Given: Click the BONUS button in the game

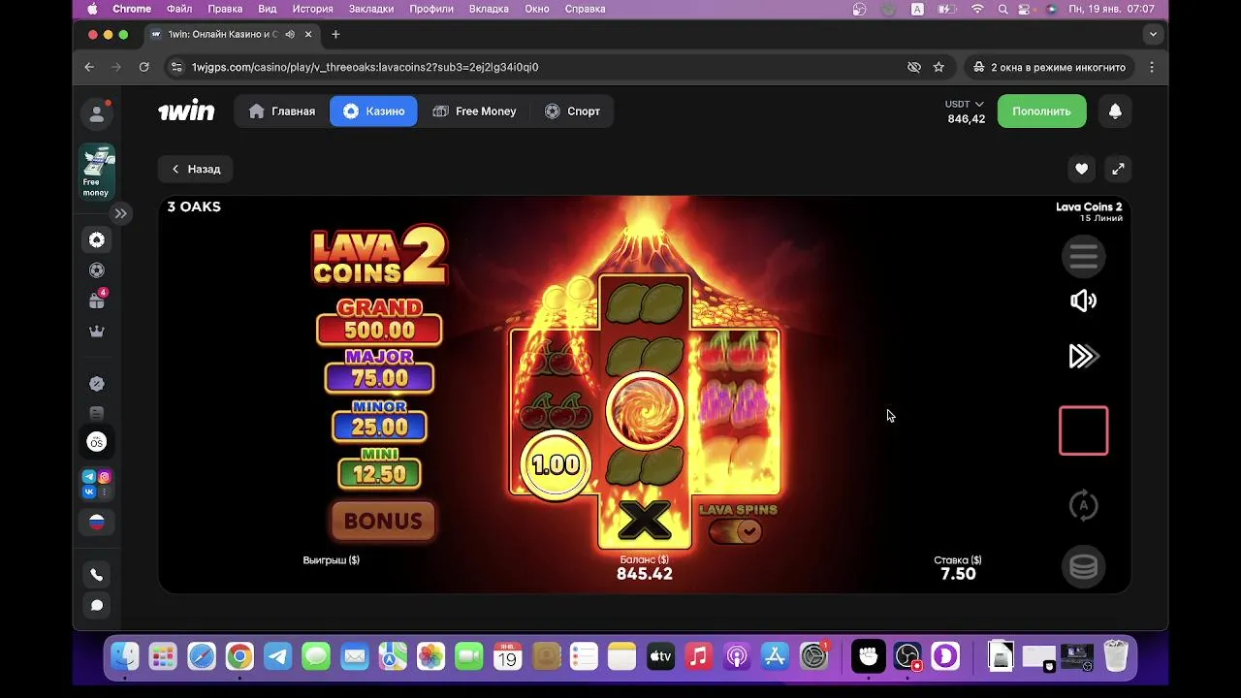Looking at the screenshot, I should (383, 521).
